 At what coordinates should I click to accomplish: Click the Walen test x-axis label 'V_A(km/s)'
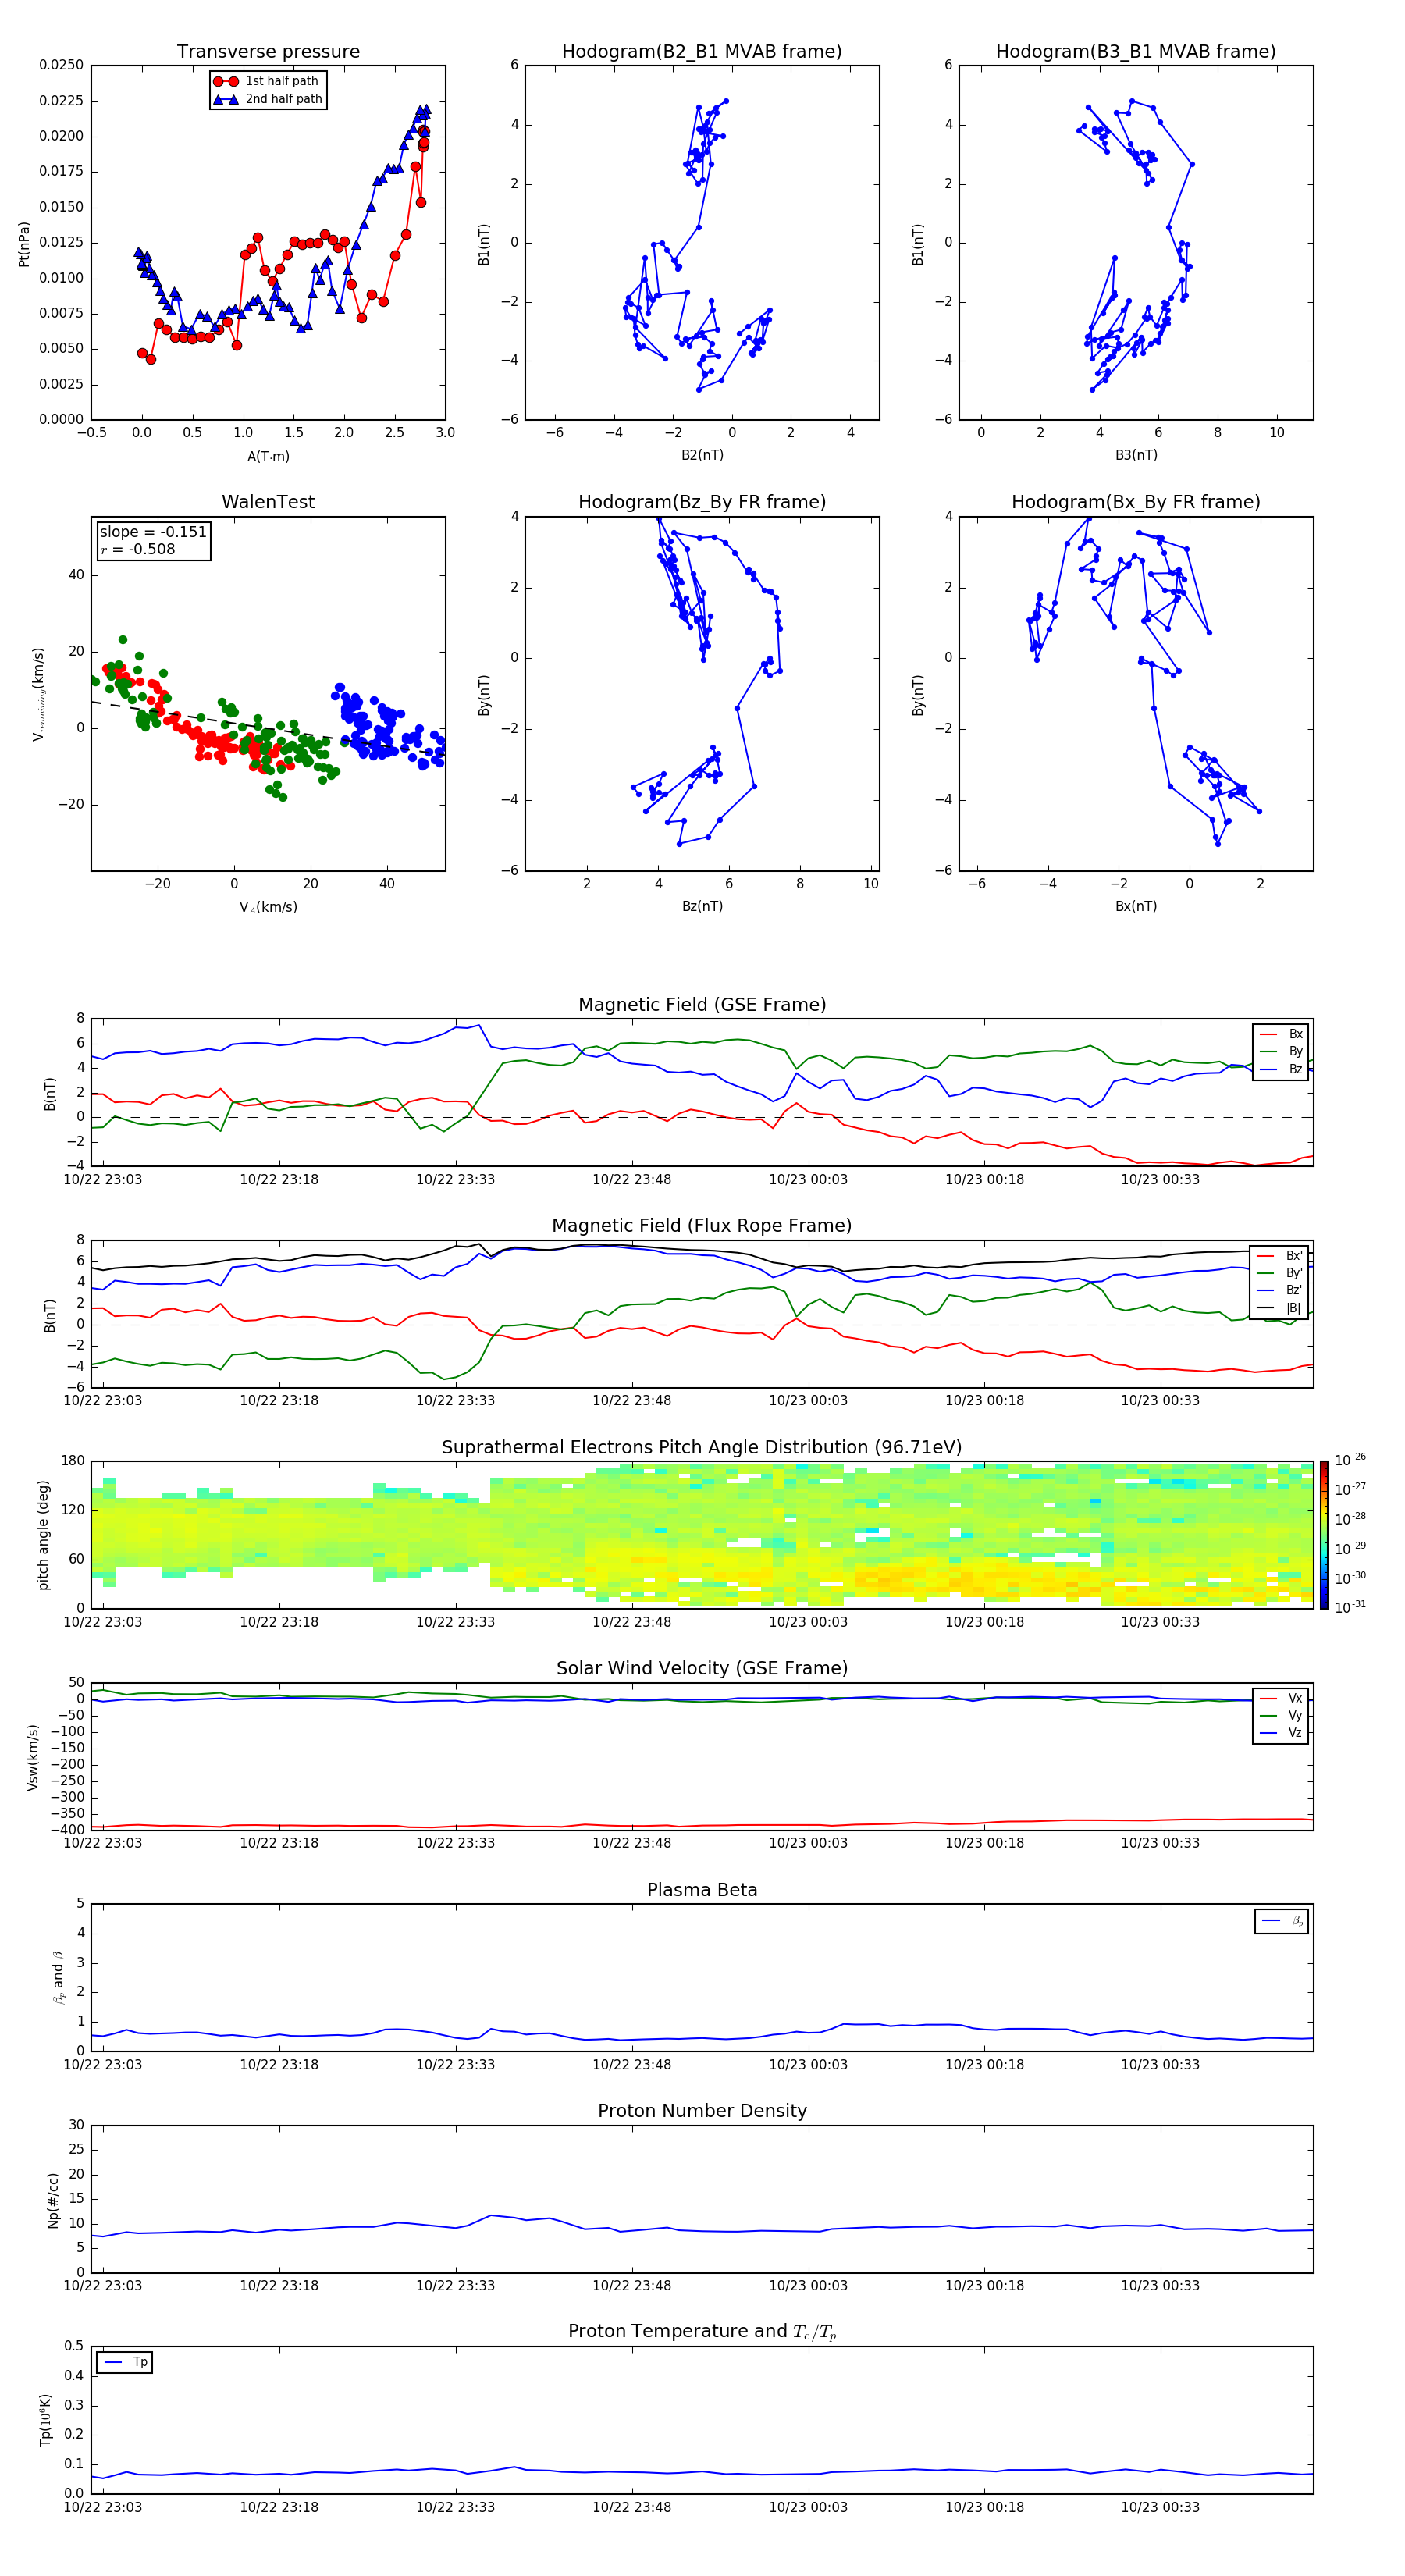point(268,907)
